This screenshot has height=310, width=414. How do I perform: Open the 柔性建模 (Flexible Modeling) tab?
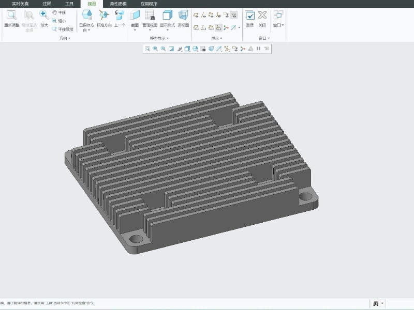pos(118,4)
